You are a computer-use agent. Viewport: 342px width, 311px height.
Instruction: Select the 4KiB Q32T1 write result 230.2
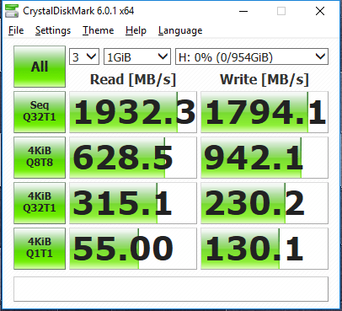(x=265, y=203)
